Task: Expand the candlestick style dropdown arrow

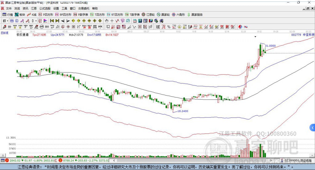Action: pos(36,21)
